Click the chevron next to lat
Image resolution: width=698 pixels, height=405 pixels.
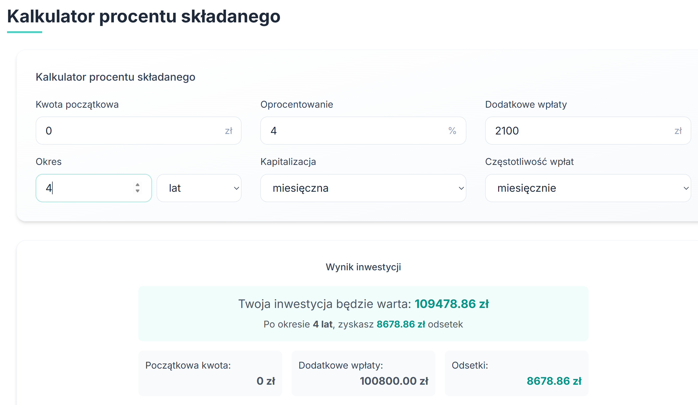click(x=236, y=188)
